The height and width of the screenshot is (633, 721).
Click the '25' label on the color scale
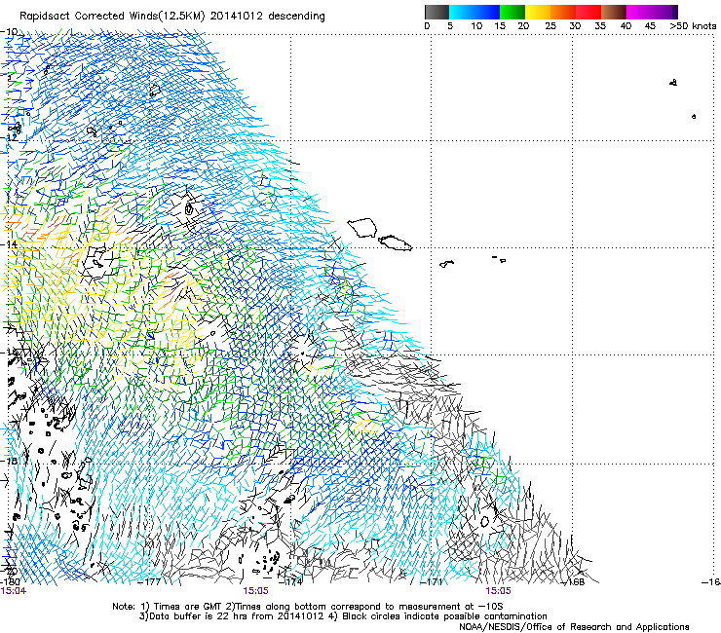[550, 26]
